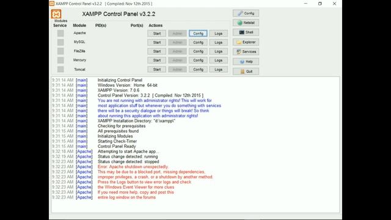
Task: Click the "Status change detected: stopped" line
Action: [x=128, y=161]
